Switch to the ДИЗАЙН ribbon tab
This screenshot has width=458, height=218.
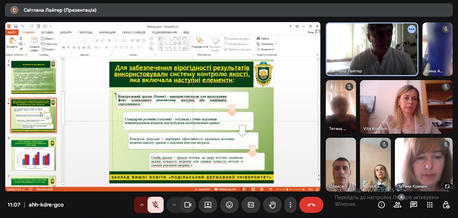point(66,32)
